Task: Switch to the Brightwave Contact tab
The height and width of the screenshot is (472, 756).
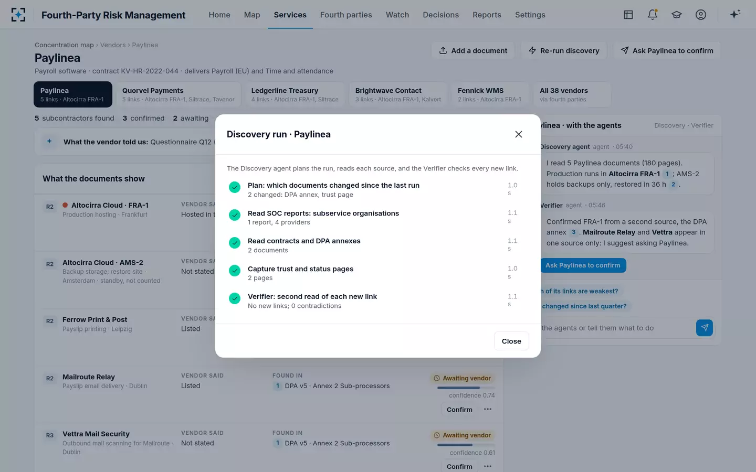Action: [x=398, y=94]
